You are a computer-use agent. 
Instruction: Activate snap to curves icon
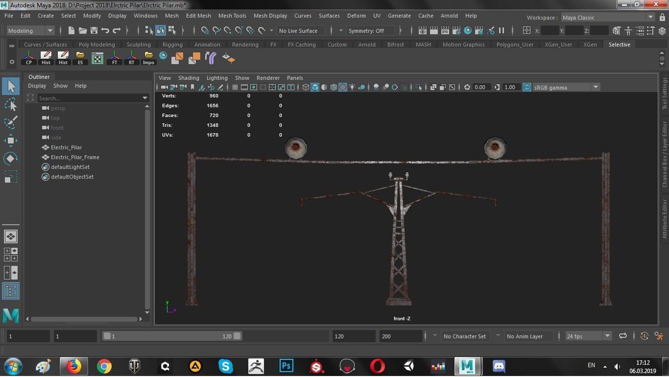click(x=216, y=30)
